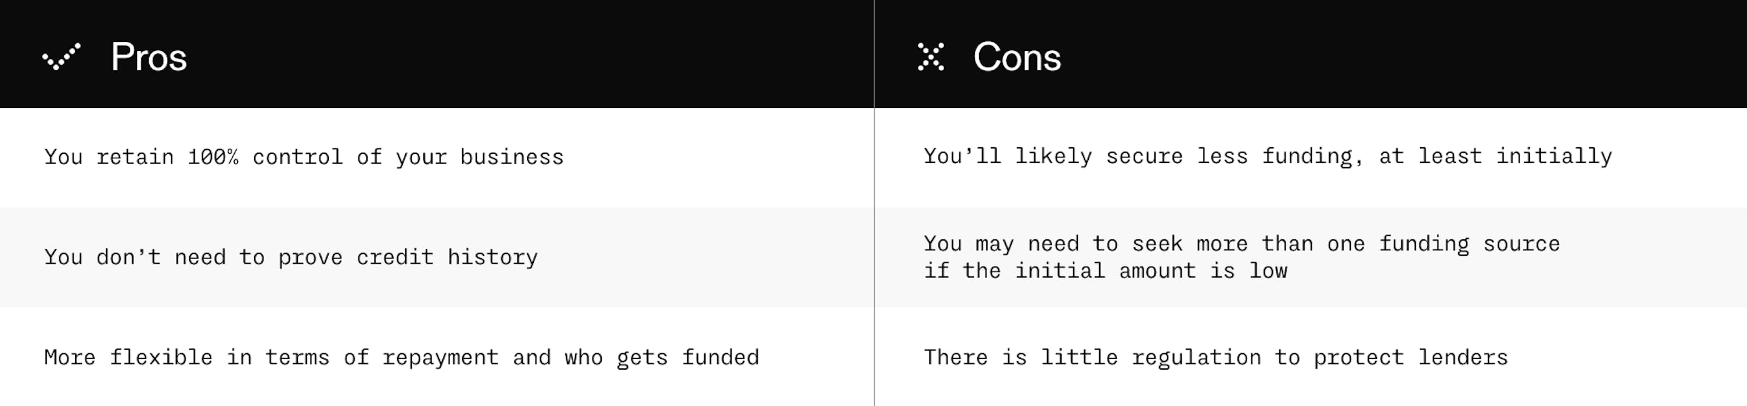This screenshot has width=1747, height=406.
Task: Click 'who gets funded' in third pro
Action: [x=661, y=357]
